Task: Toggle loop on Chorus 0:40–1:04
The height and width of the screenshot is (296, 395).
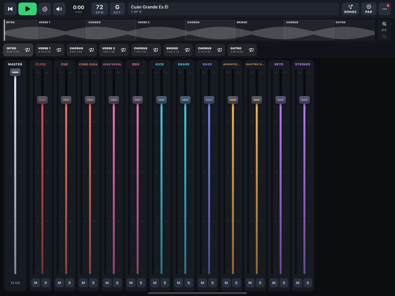Action: [x=91, y=50]
